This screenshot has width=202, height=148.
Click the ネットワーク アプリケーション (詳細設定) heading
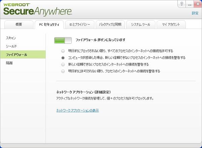pyautogui.click(x=83, y=92)
